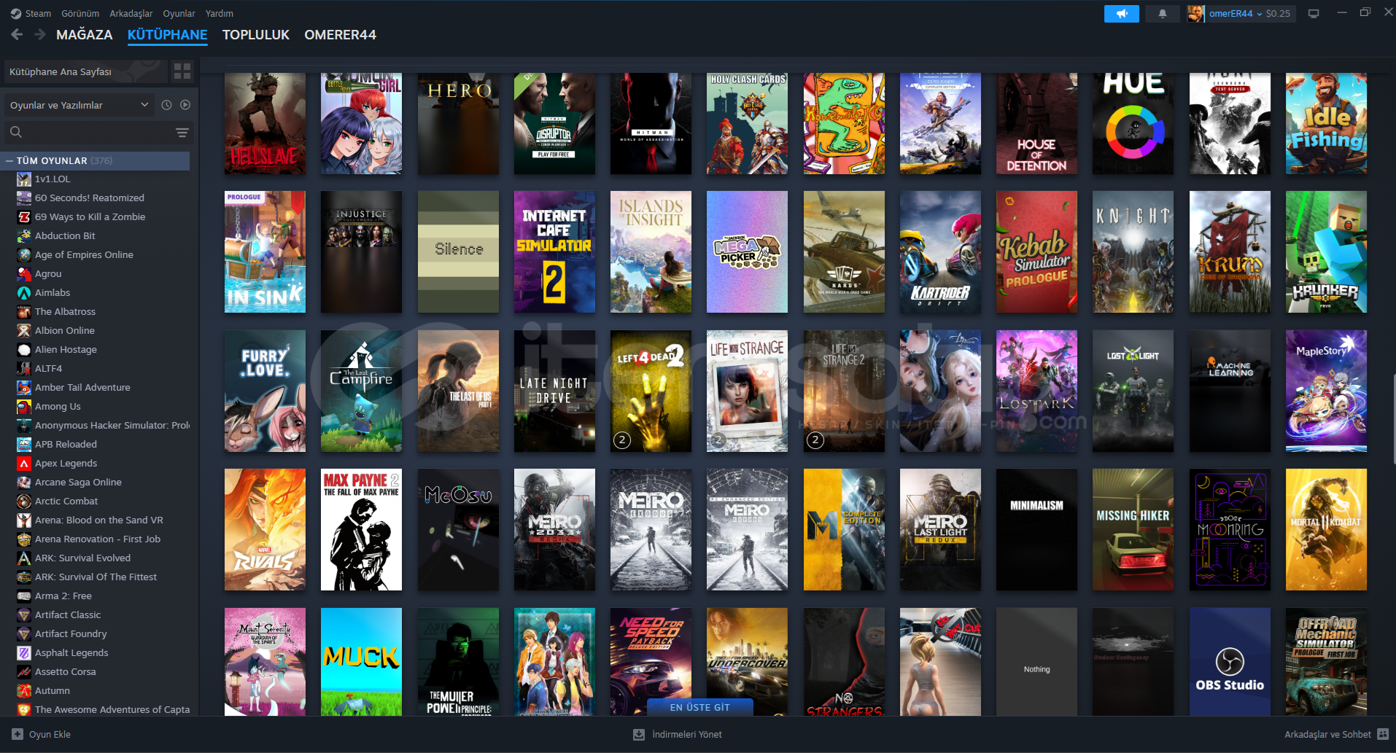The width and height of the screenshot is (1396, 753).
Task: Switch to Big Picture mode monitor icon
Action: (1314, 13)
